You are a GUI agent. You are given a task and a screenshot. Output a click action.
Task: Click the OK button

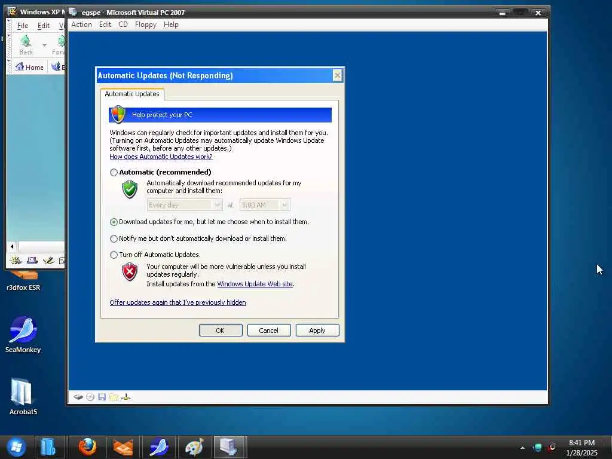point(221,330)
